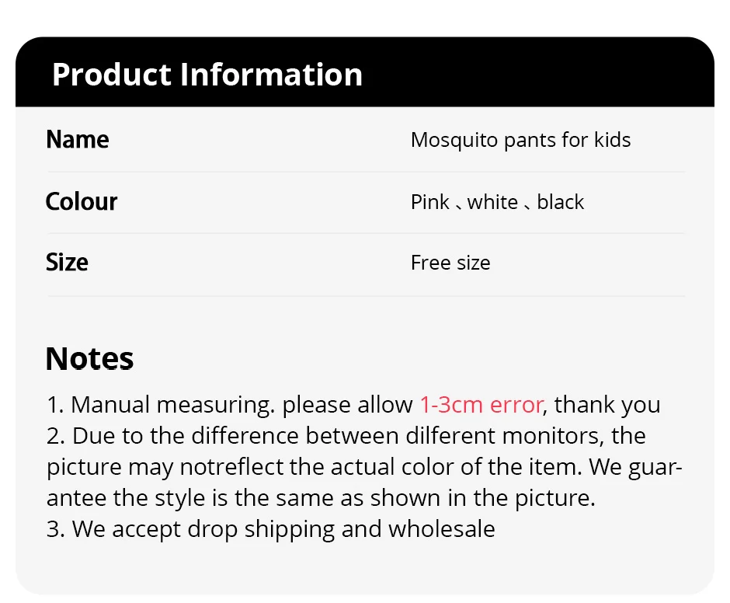The height and width of the screenshot is (603, 730).
Task: Click the word black in colours
Action: click(x=560, y=202)
